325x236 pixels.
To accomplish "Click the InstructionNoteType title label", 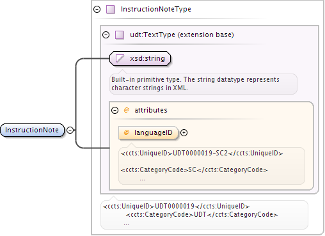I will 156,9.
